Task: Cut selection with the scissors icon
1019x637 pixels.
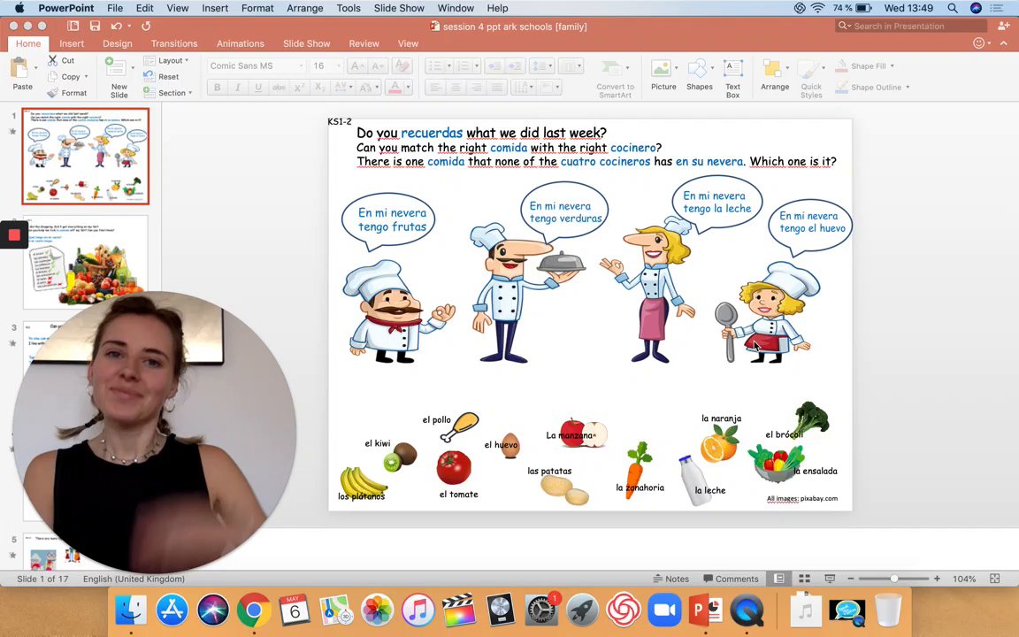Action: (53, 60)
